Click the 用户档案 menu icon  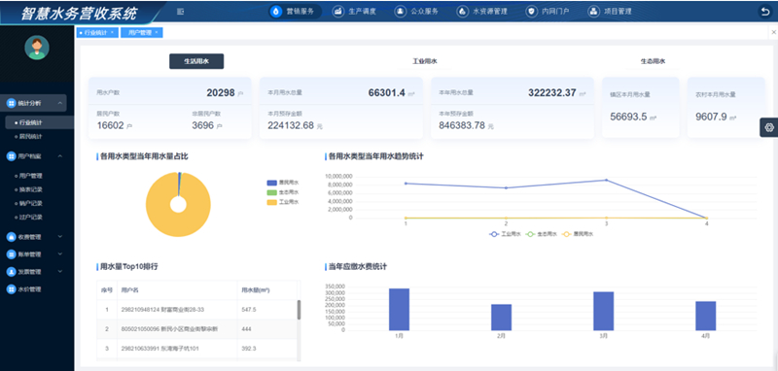tap(11, 156)
